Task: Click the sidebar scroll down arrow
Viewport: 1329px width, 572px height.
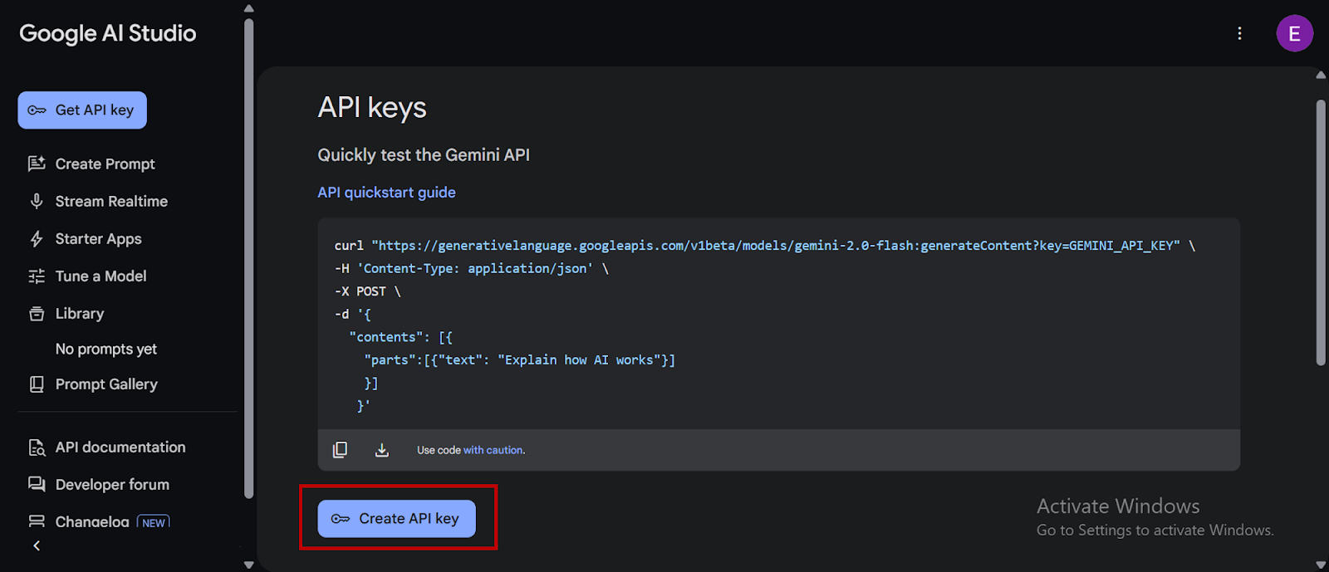Action: click(249, 565)
